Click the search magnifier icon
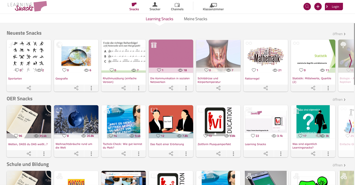 click(307, 6)
